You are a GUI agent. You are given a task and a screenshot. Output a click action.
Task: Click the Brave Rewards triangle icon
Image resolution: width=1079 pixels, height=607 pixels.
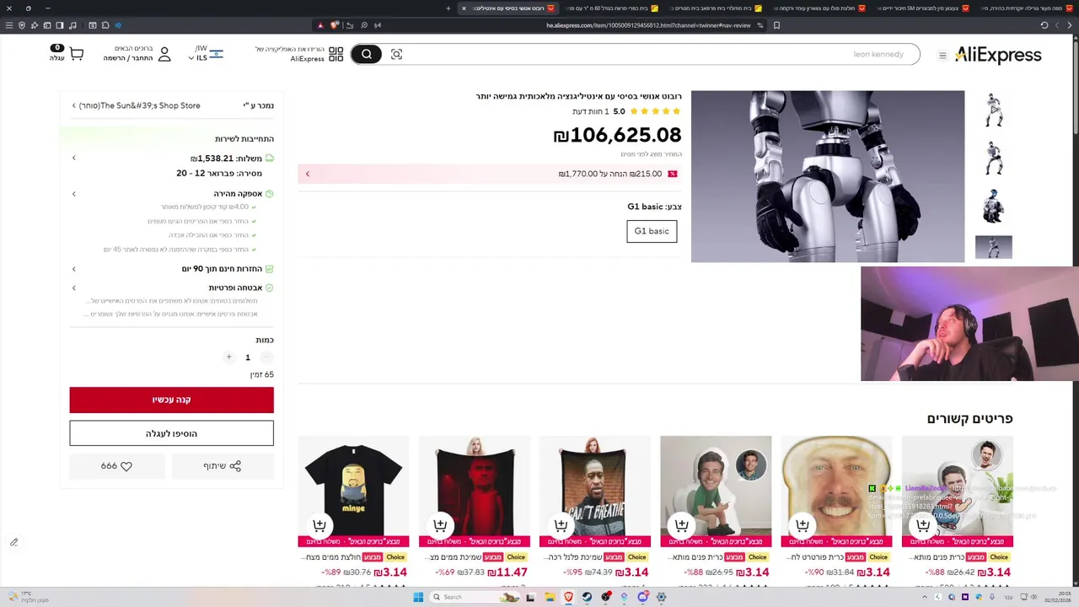(320, 25)
